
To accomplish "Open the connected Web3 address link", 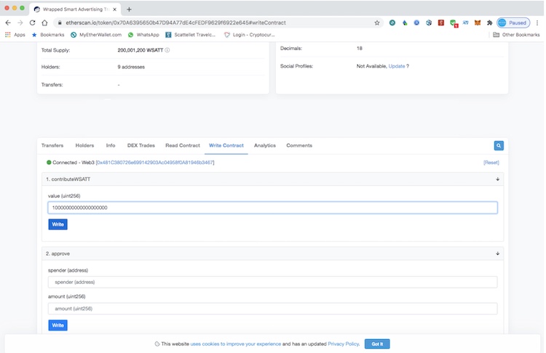I will click(x=155, y=162).
